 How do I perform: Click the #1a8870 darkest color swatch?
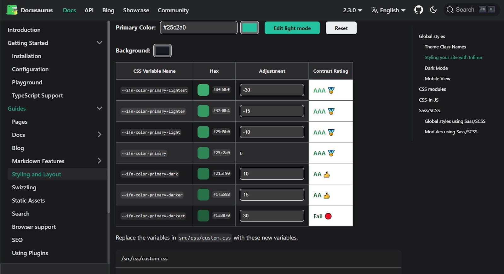point(203,216)
